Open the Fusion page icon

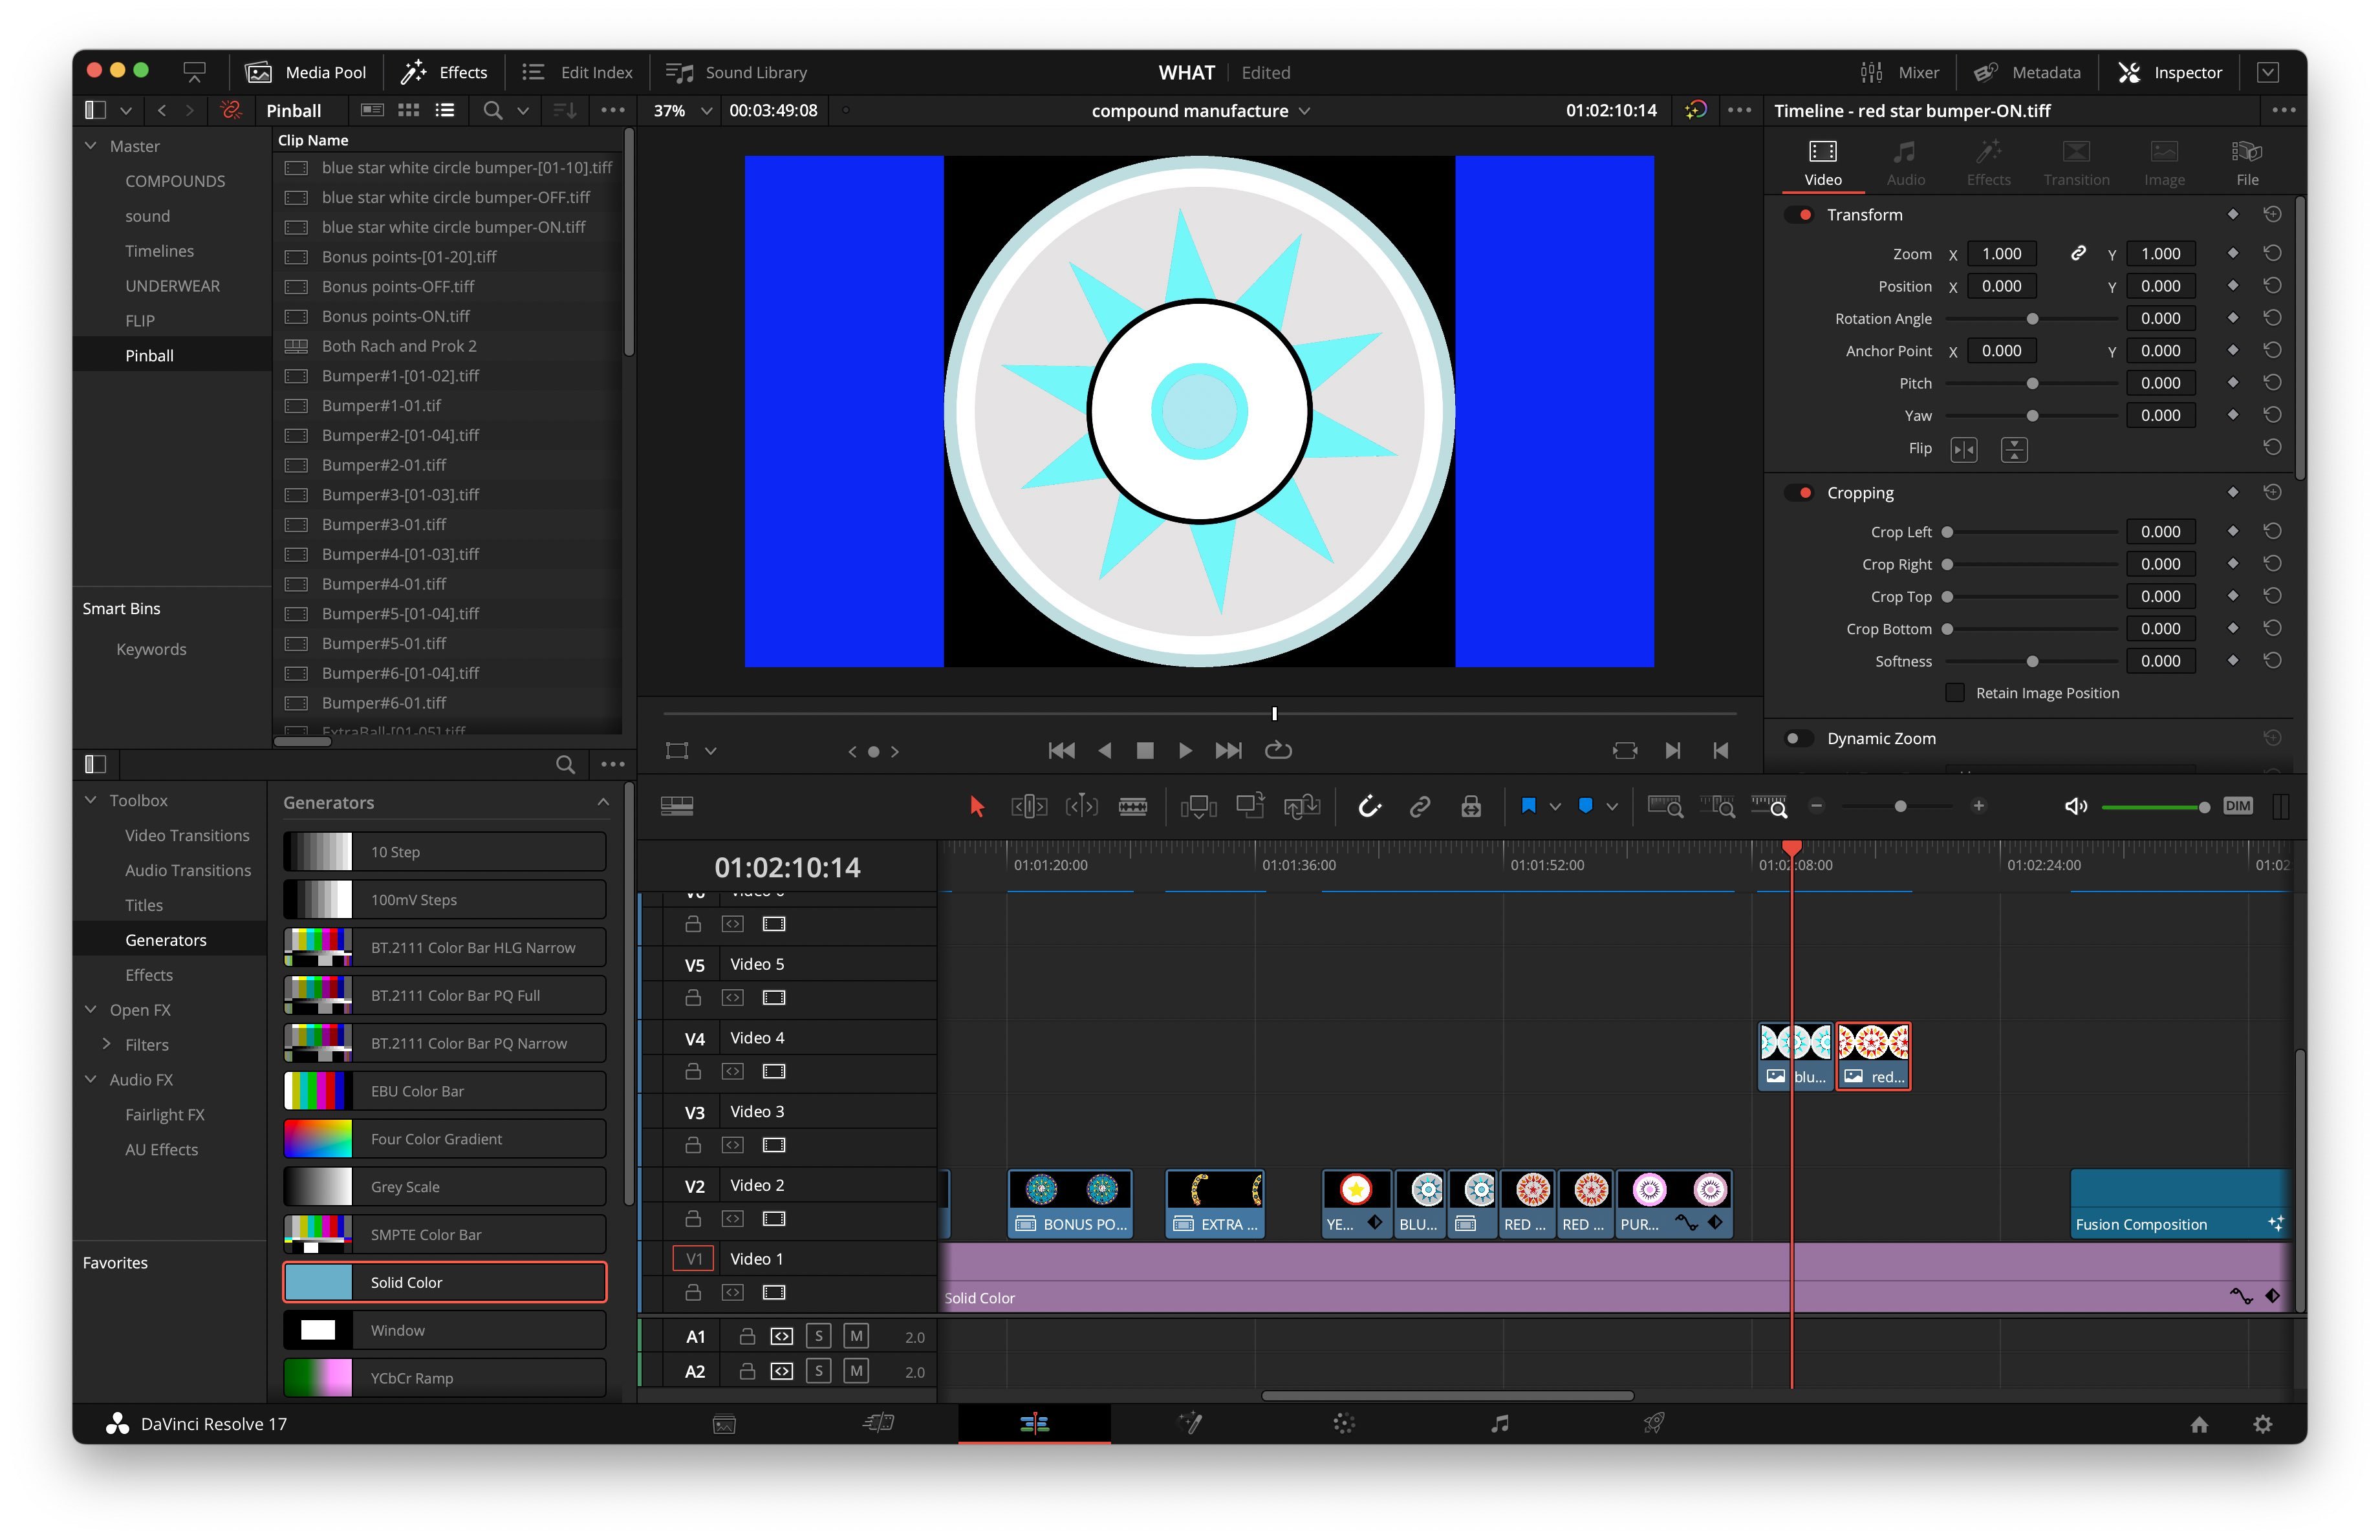point(1190,1423)
